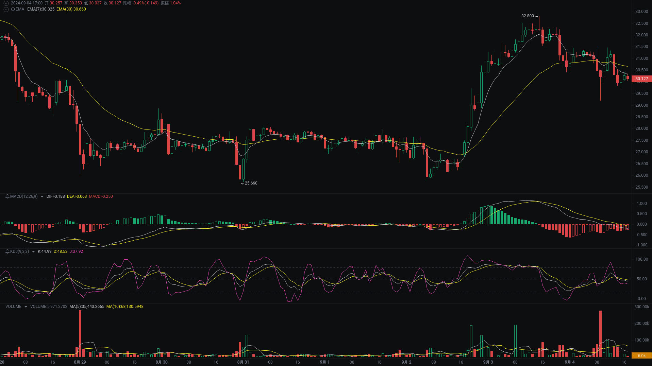This screenshot has height=366, width=652.
Task: Toggle the EMA(30):30.660 line visibility
Action: tap(71, 10)
